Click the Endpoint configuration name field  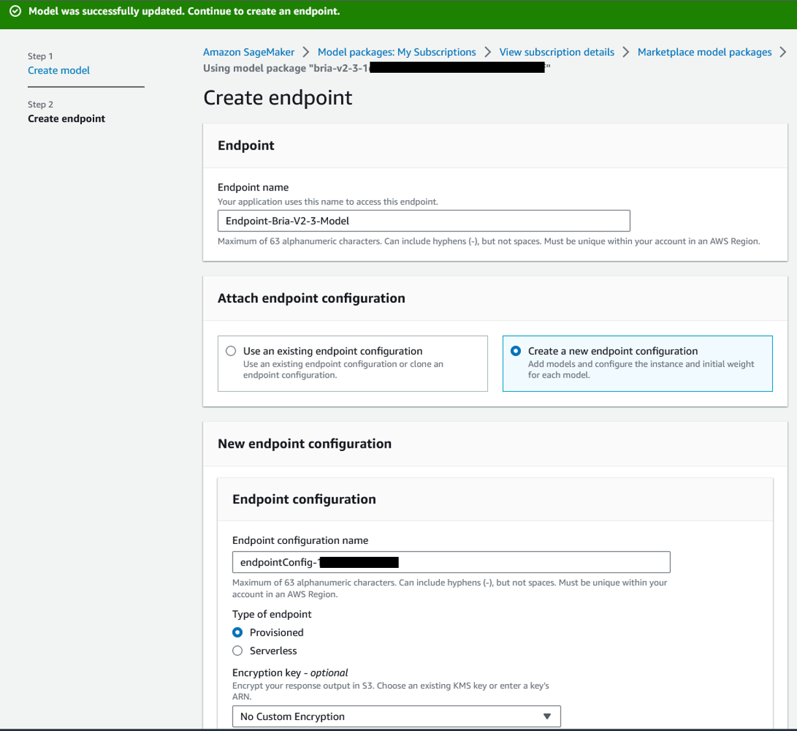(x=451, y=562)
